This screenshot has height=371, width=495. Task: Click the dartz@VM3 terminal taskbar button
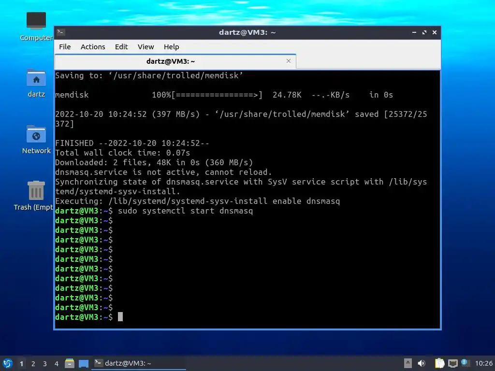139,363
